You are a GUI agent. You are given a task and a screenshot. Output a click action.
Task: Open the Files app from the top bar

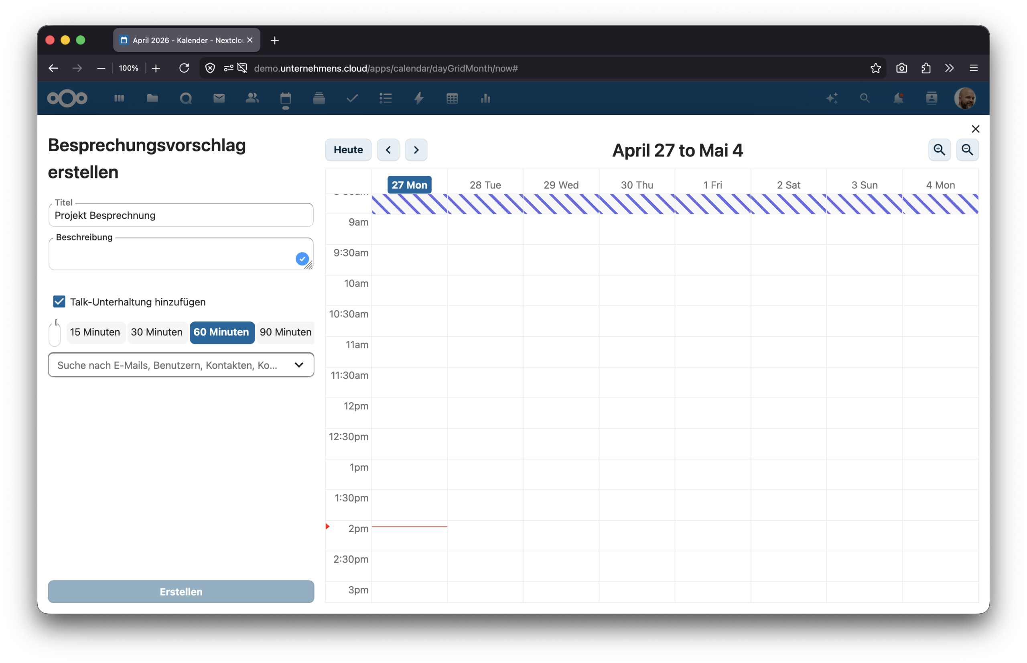point(152,98)
